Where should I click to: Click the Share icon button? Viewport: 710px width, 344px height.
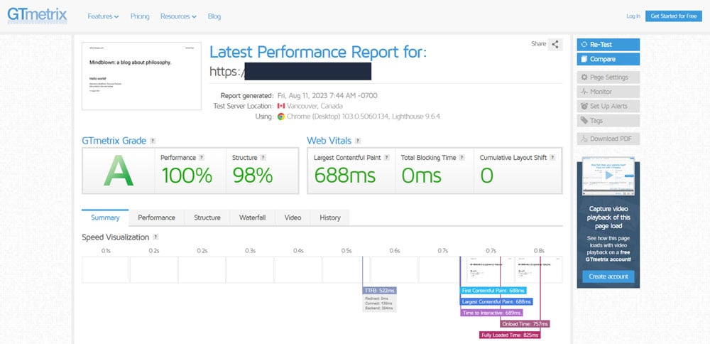556,44
